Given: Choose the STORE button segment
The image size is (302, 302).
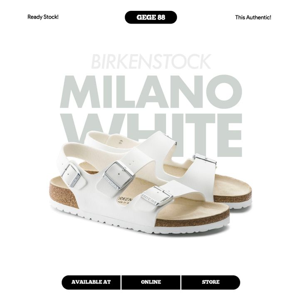Looking at the screenshot, I should coord(211,282).
